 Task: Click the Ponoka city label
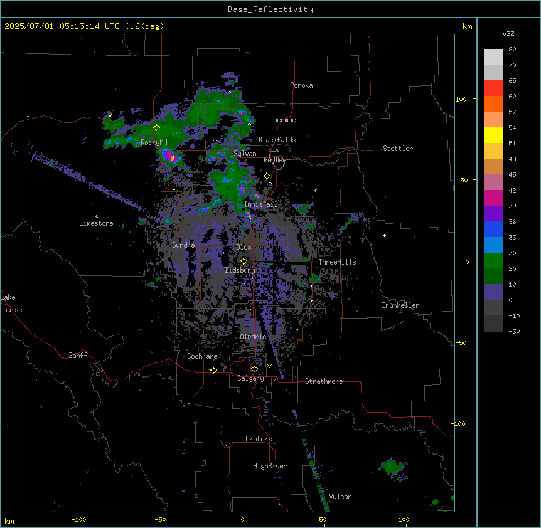(301, 85)
